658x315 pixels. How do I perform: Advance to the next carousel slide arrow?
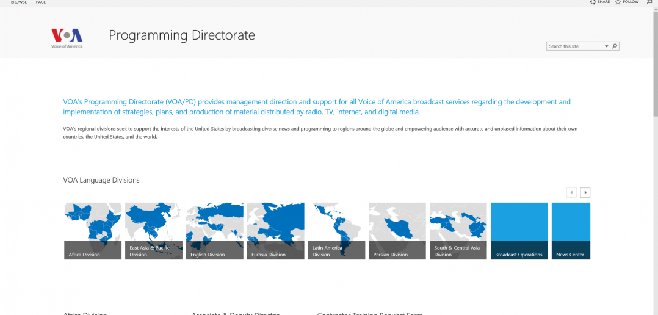click(585, 192)
